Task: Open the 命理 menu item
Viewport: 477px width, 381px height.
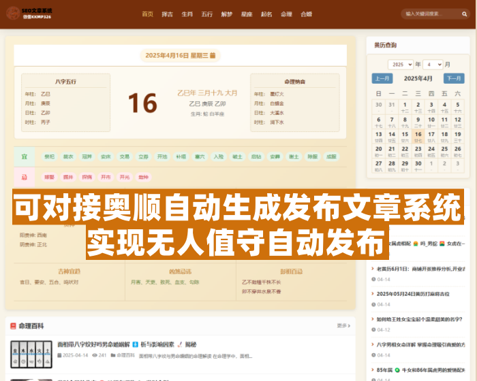Action: coord(286,14)
